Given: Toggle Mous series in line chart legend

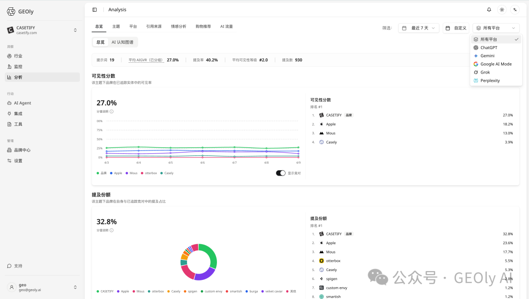Looking at the screenshot, I should coord(132,173).
